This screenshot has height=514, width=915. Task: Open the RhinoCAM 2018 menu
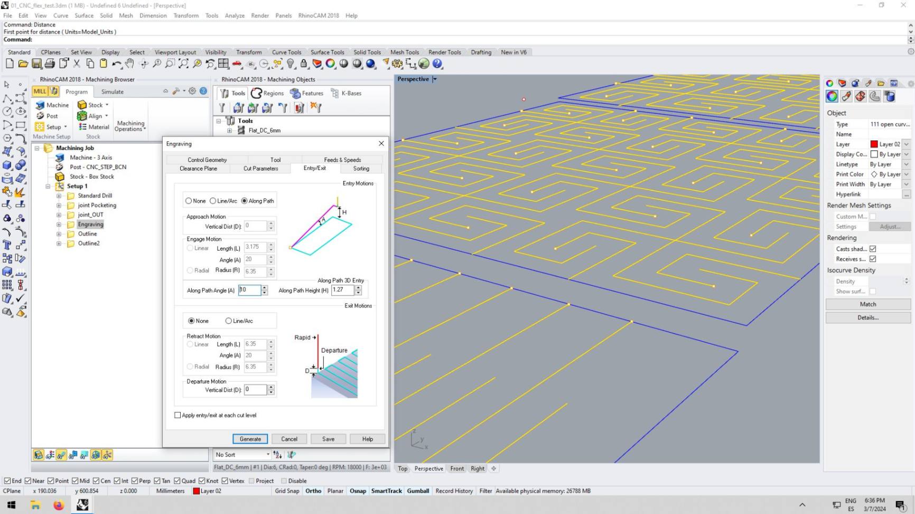[319, 15]
